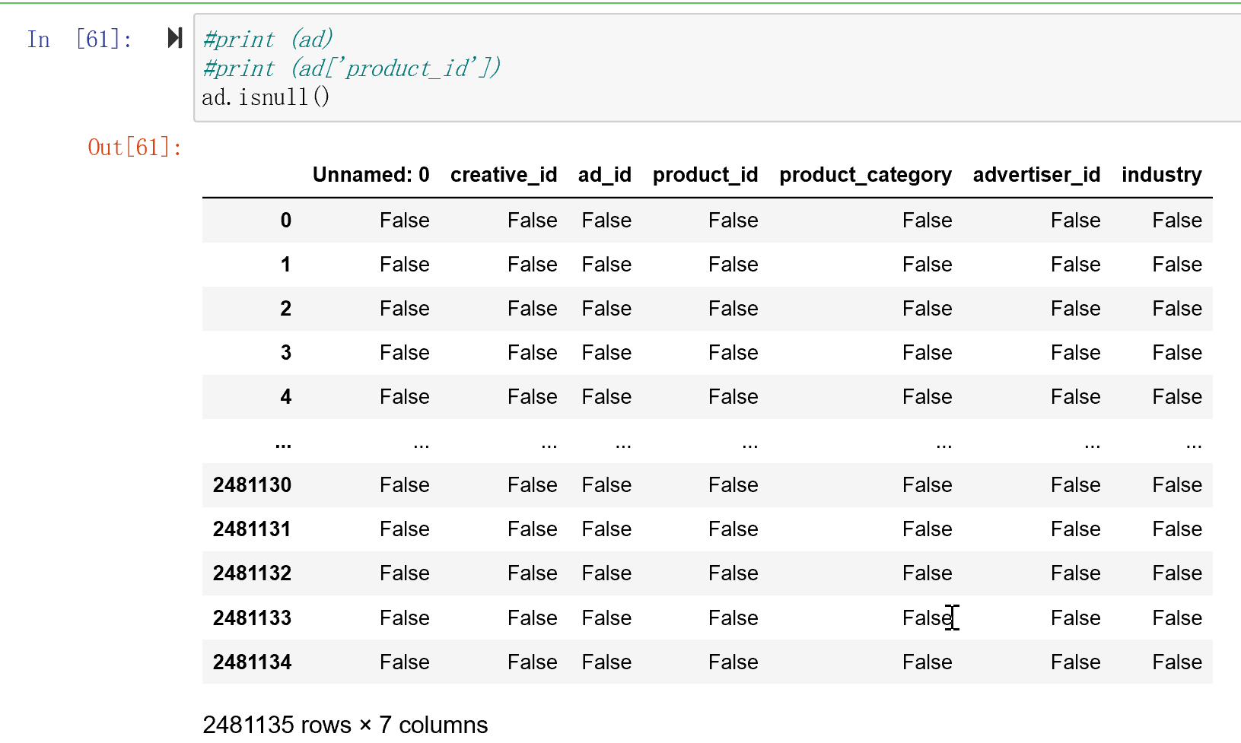Image resolution: width=1241 pixels, height=743 pixels.
Task: Click the Out[61] output prompt label
Action: pos(135,147)
